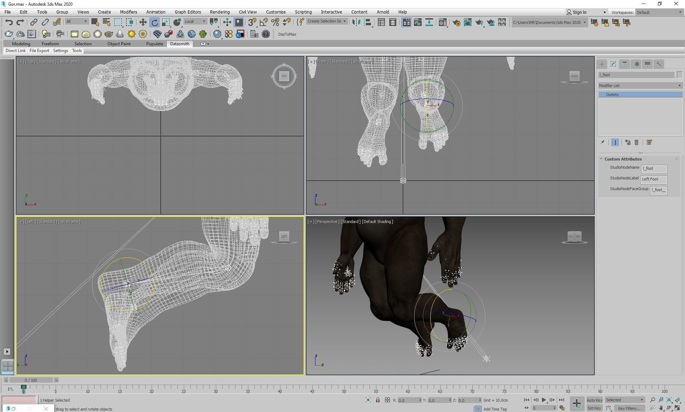The height and width of the screenshot is (412, 685).
Task: Open the Workspaces Default dropdown
Action: coord(659,12)
